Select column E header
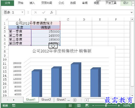This screenshot has width=135, height=108. [x=100, y=19]
